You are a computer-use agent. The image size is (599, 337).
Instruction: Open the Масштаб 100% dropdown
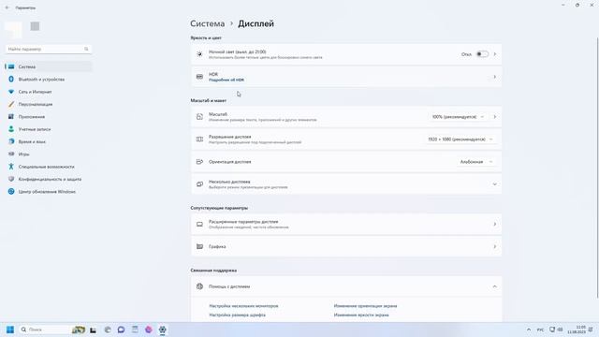pyautogui.click(x=458, y=116)
